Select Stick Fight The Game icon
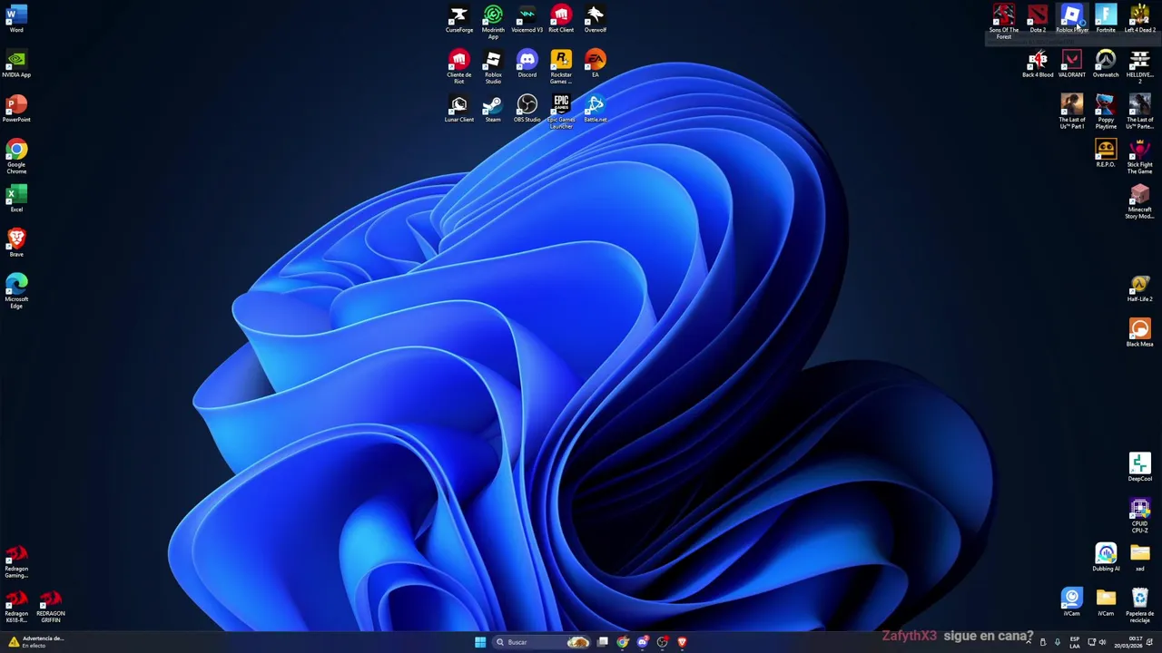This screenshot has height=653, width=1162. pyautogui.click(x=1139, y=157)
